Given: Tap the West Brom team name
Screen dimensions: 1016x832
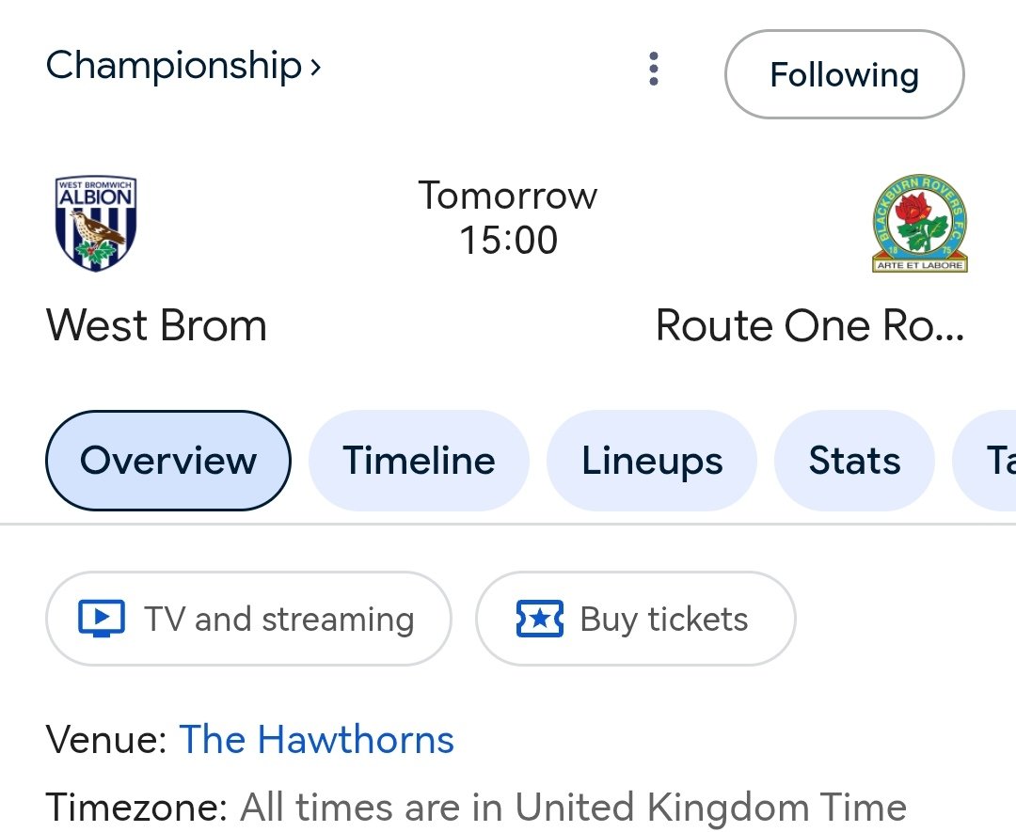Looking at the screenshot, I should (x=156, y=325).
